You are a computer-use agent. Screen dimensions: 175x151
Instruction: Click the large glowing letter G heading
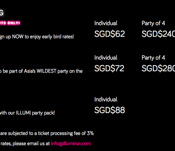click(x=2, y=12)
